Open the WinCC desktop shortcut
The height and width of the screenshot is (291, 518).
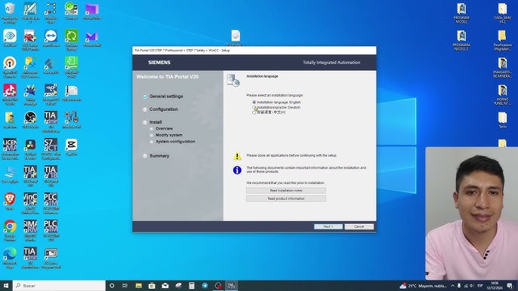30,203
